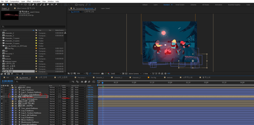Open the 1 View layout dropdown
Image resolution: width=254 pixels, height=125 pixels.
[x=147, y=74]
